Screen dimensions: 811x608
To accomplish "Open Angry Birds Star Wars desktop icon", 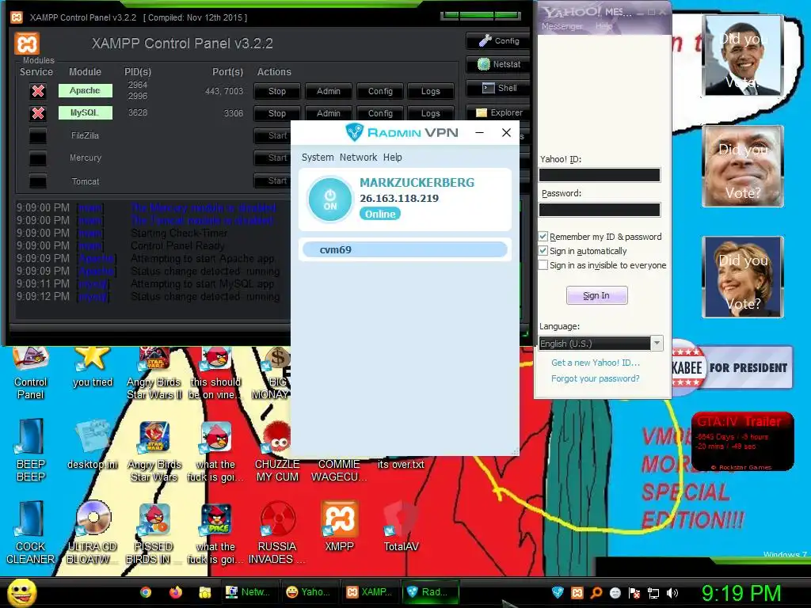I will pyautogui.click(x=154, y=450).
